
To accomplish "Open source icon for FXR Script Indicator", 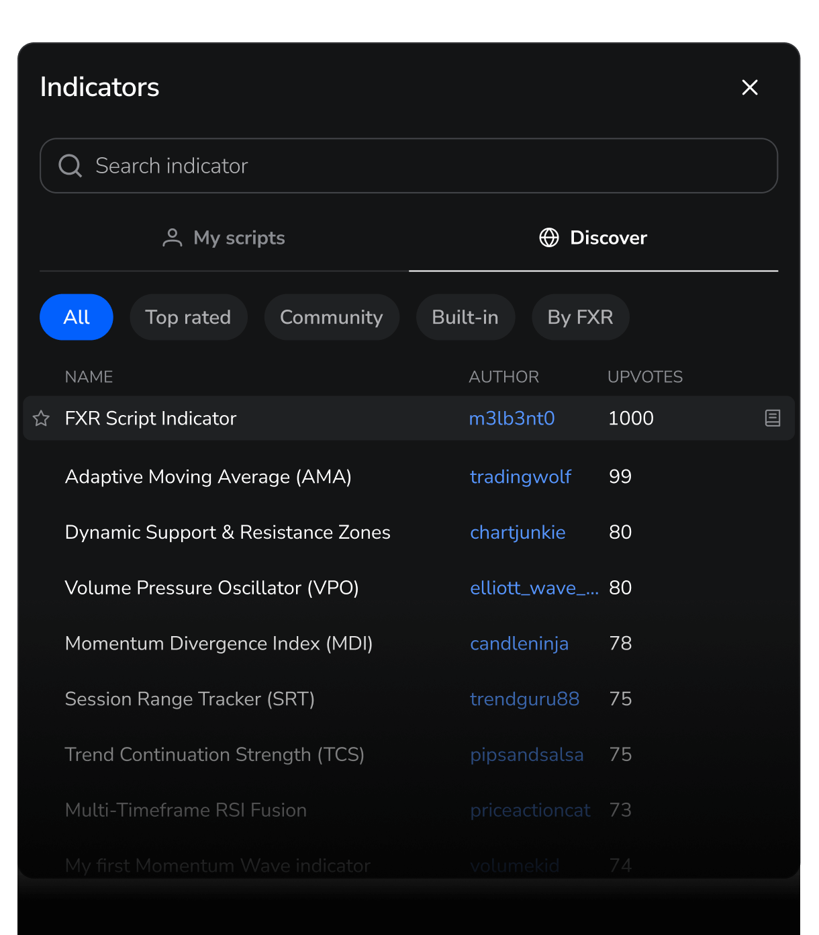I will pyautogui.click(x=773, y=418).
